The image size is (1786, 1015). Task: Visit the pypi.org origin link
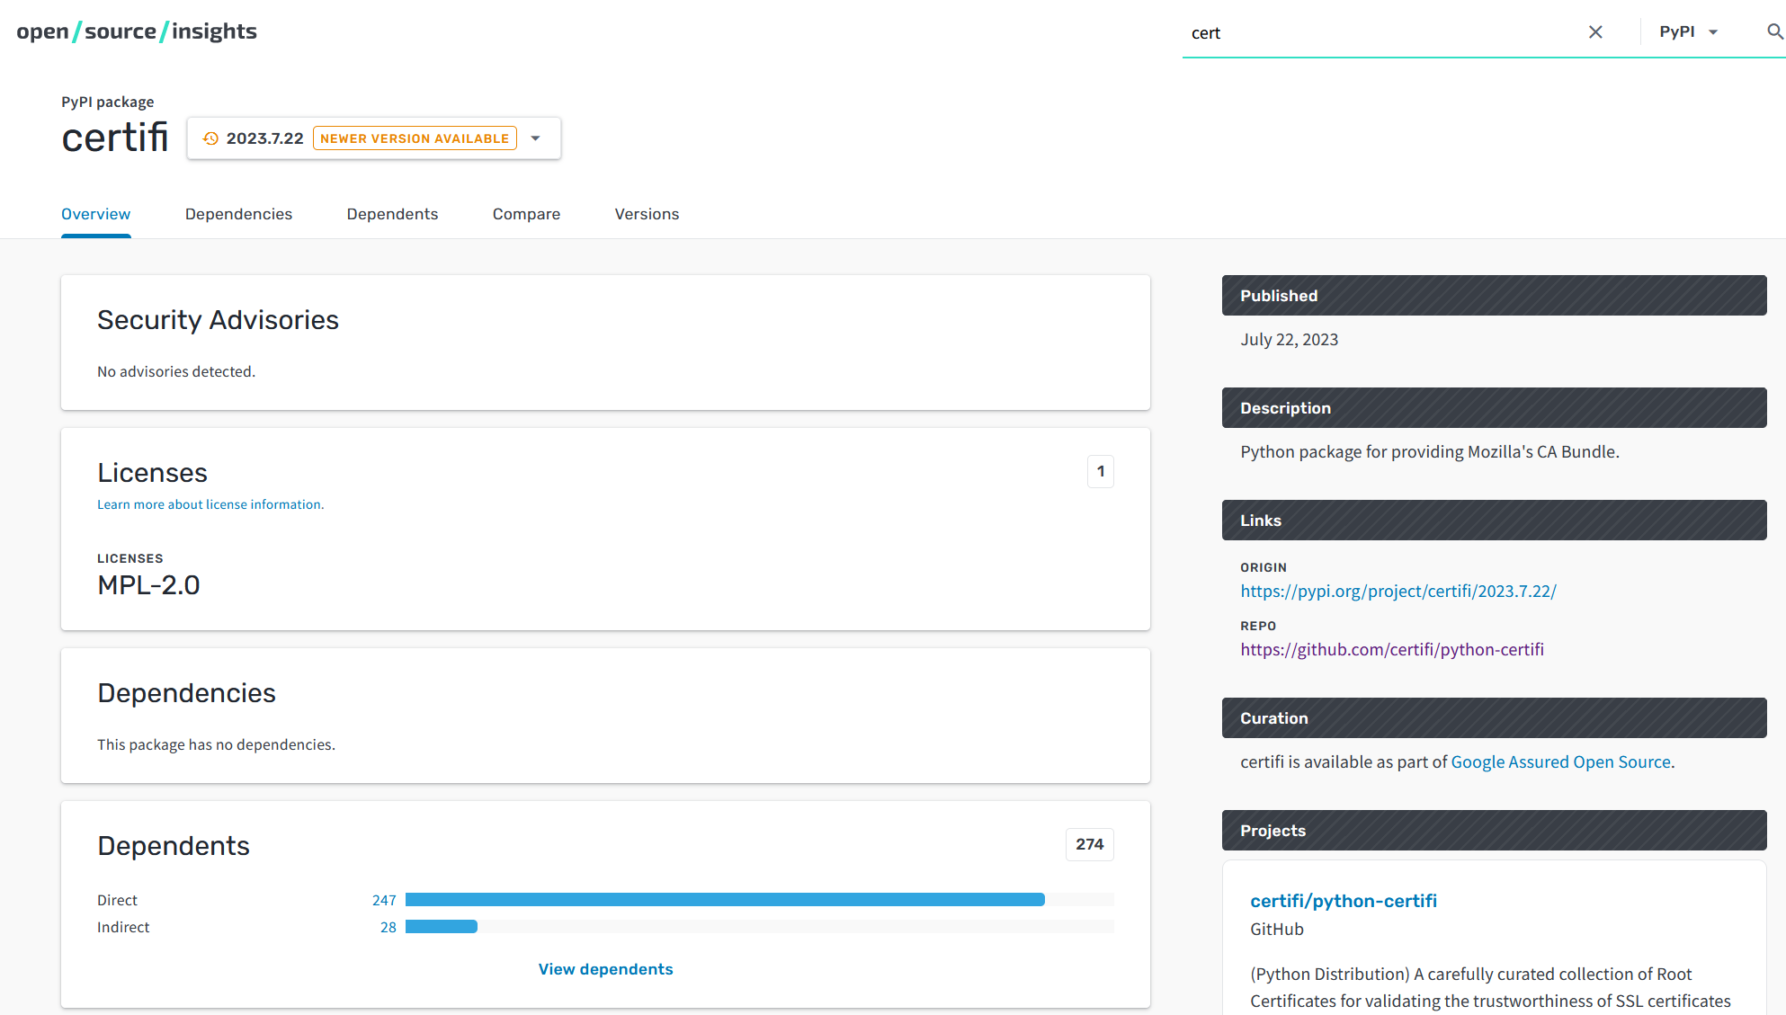click(x=1398, y=591)
